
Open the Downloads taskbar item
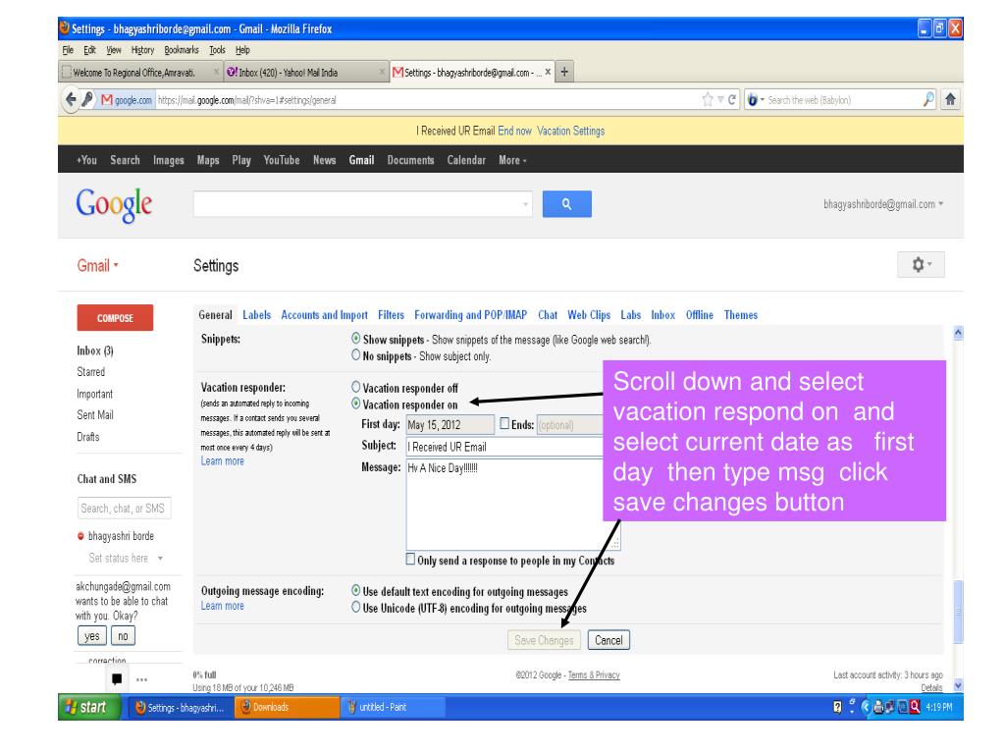point(288,707)
